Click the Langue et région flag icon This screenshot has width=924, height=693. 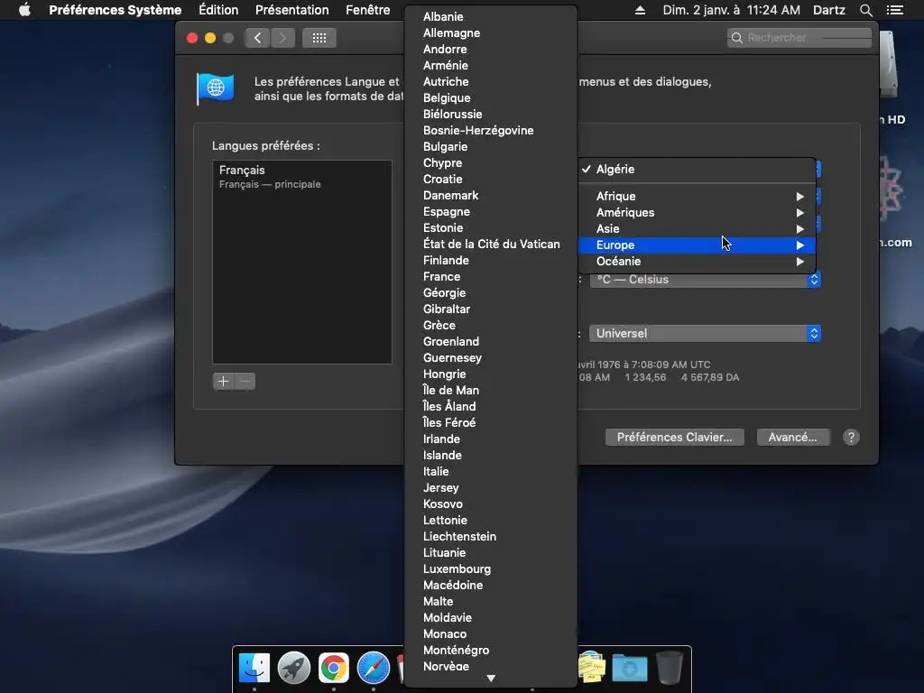[215, 89]
